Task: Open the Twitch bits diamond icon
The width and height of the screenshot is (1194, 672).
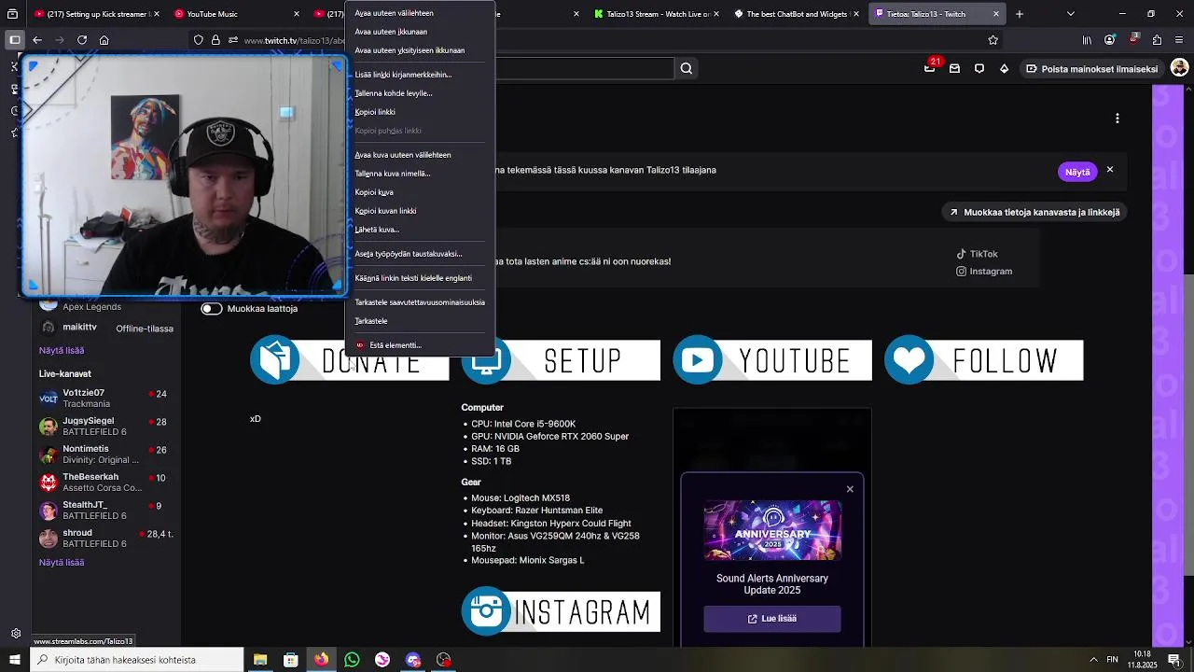Action: coord(1004,68)
